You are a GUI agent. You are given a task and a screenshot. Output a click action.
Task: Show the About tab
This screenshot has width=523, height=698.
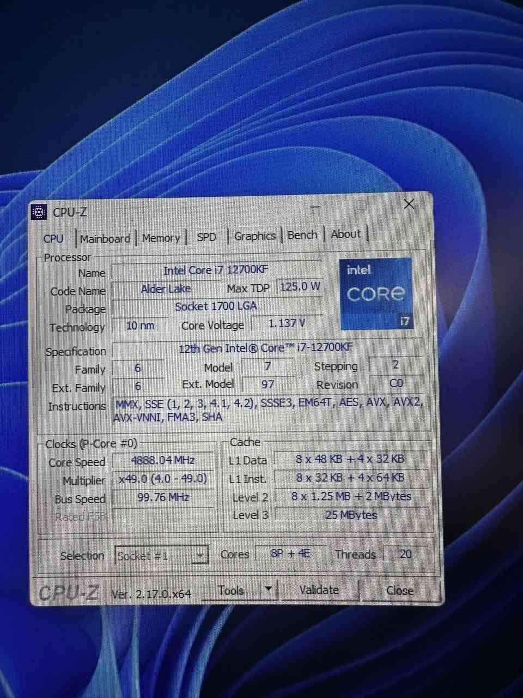pos(346,234)
